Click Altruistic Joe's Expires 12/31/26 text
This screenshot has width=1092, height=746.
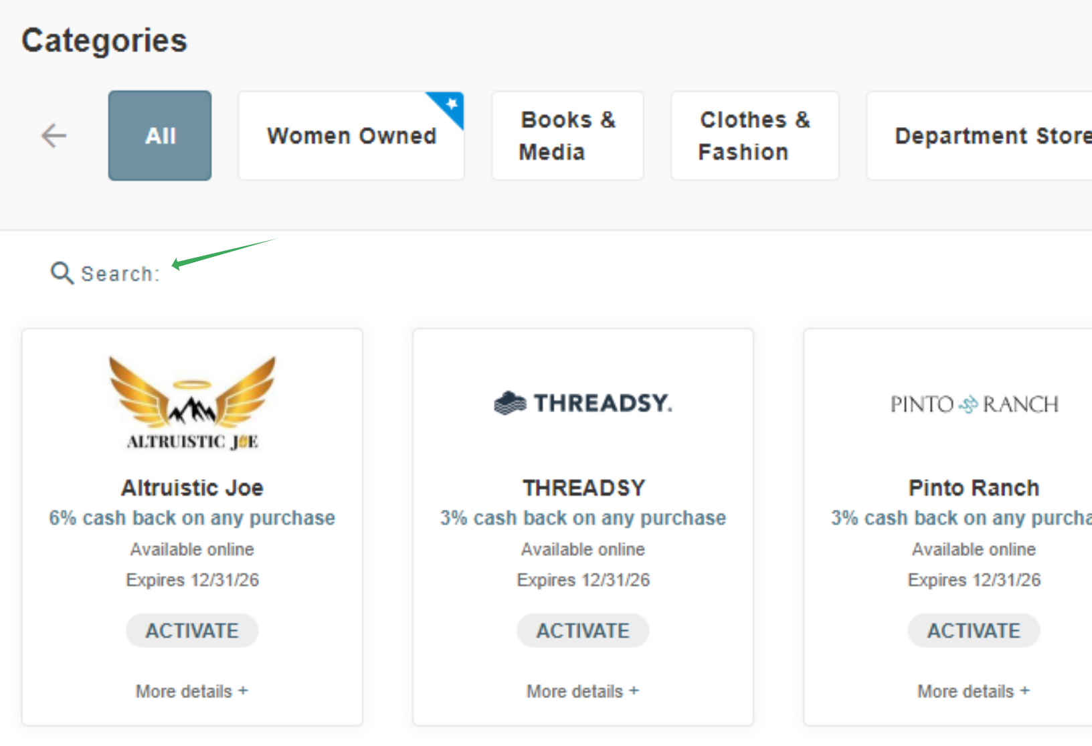coord(192,579)
